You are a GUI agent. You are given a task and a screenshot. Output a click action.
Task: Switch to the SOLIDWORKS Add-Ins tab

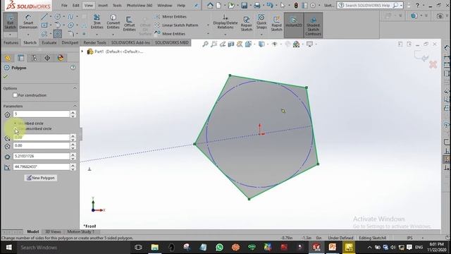130,42
